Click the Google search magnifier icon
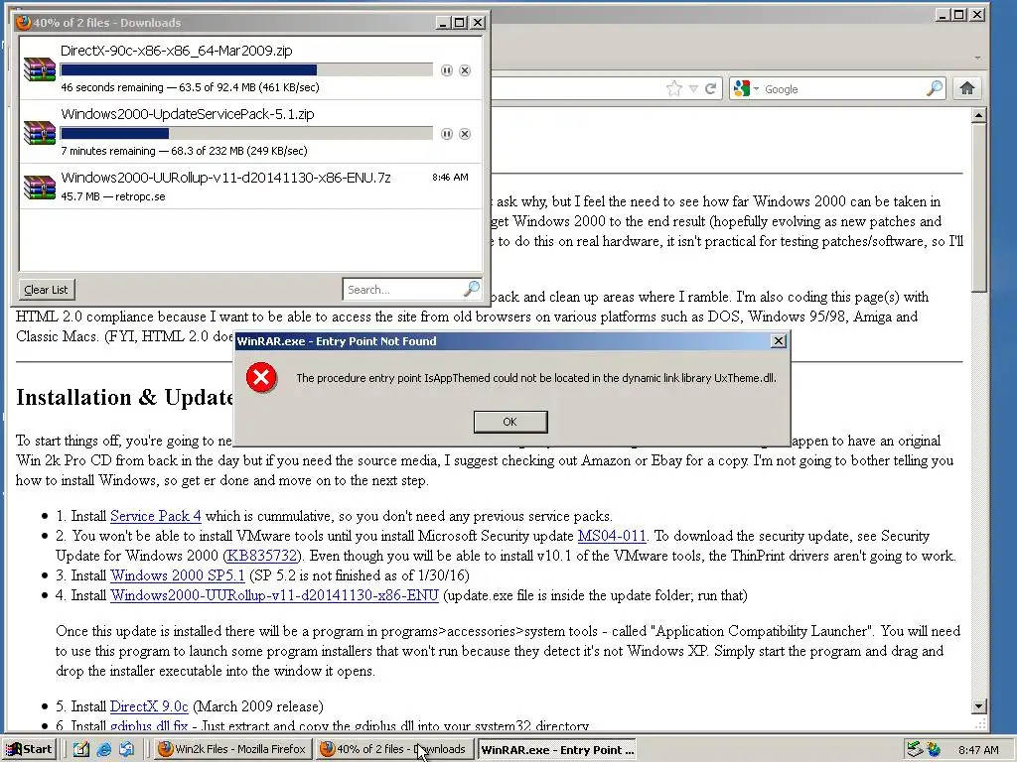 [934, 88]
